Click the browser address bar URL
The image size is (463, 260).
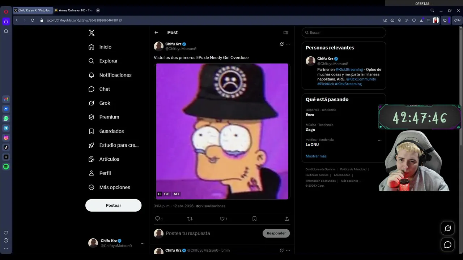coord(84,20)
